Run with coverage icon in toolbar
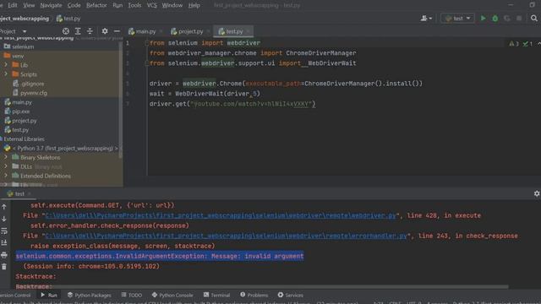 [x=507, y=19]
